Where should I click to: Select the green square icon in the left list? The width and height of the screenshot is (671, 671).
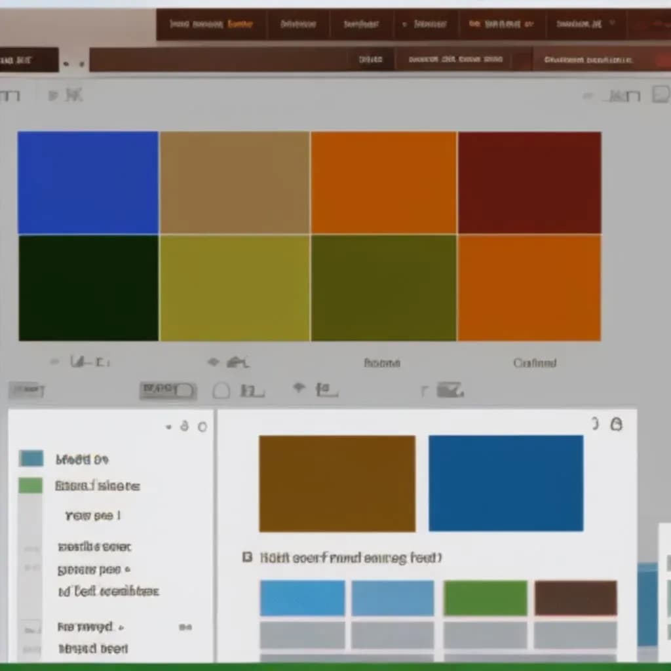(31, 486)
